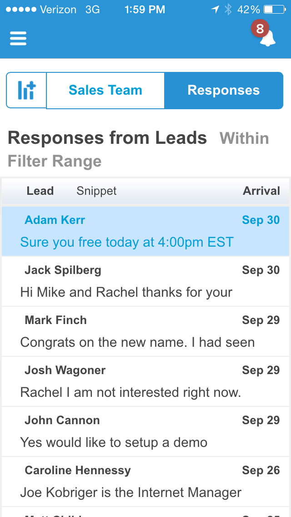291x517 pixels.
Task: Select John Cannon's demo request
Action: pyautogui.click(x=145, y=431)
